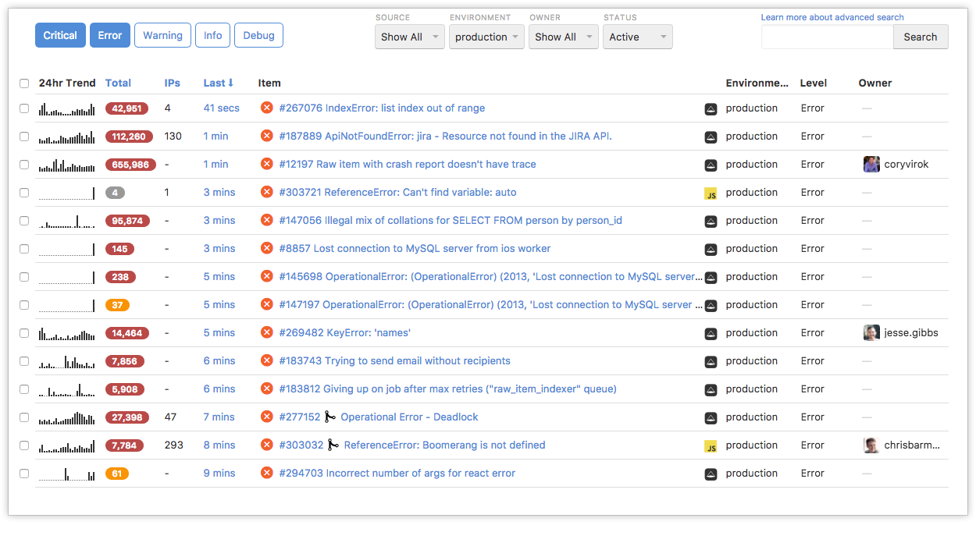Sort by the IPs column header
976x543 pixels.
pos(173,83)
